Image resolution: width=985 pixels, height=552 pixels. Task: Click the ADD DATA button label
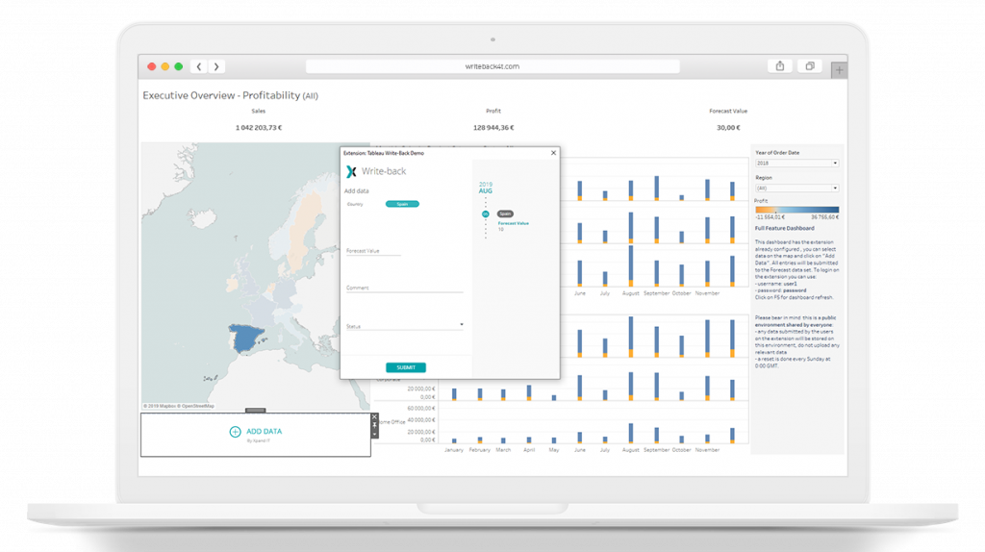[265, 432]
